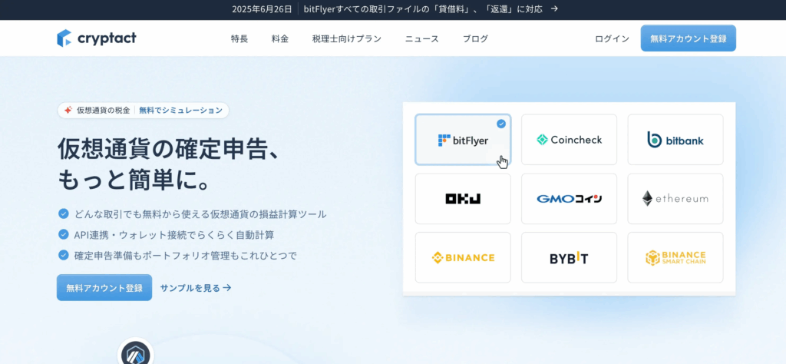
Task: Select the BYBIT exchange card
Action: click(569, 258)
